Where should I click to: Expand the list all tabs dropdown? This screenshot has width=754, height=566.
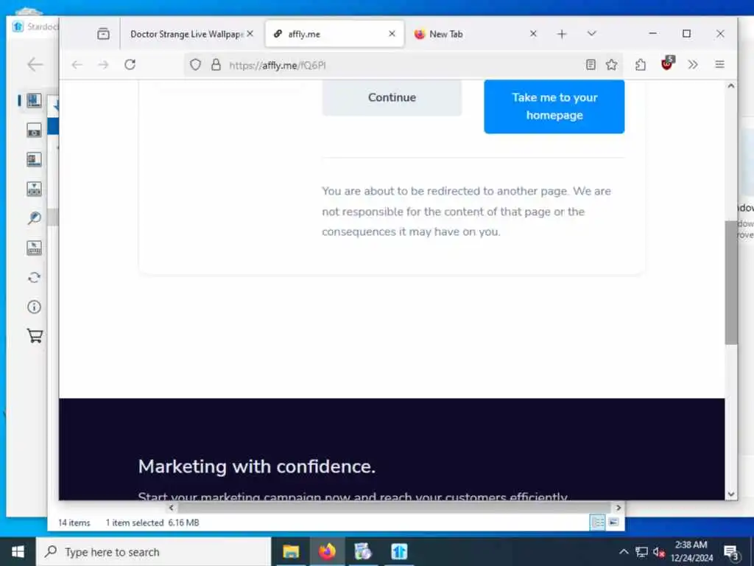tap(591, 34)
